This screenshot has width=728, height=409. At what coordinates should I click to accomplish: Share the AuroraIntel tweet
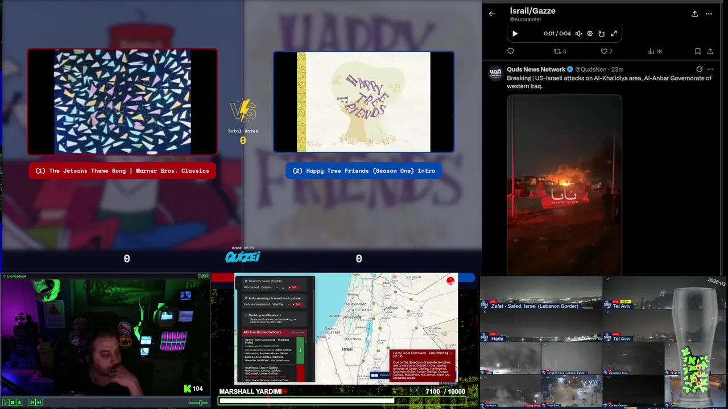coord(710,51)
